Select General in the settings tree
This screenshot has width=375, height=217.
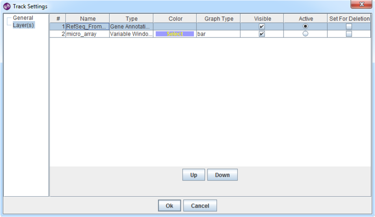click(x=23, y=18)
